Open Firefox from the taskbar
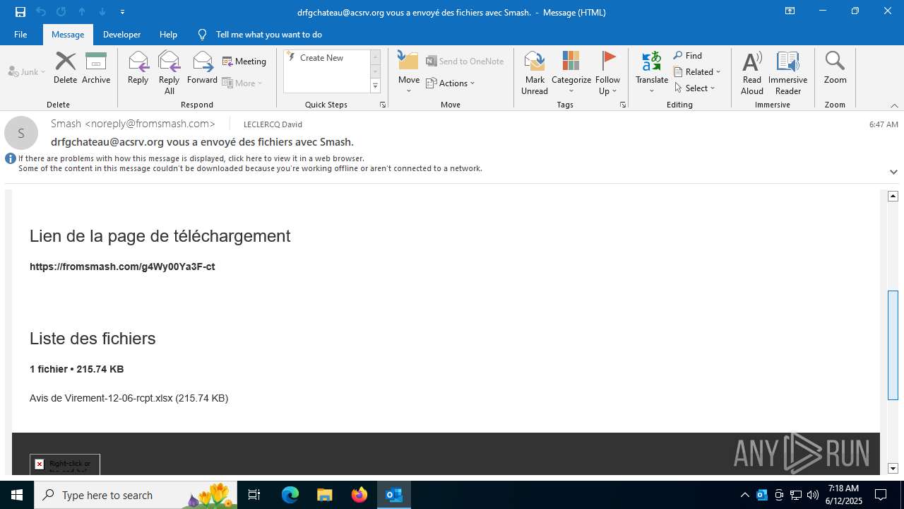This screenshot has width=904, height=509. tap(359, 495)
